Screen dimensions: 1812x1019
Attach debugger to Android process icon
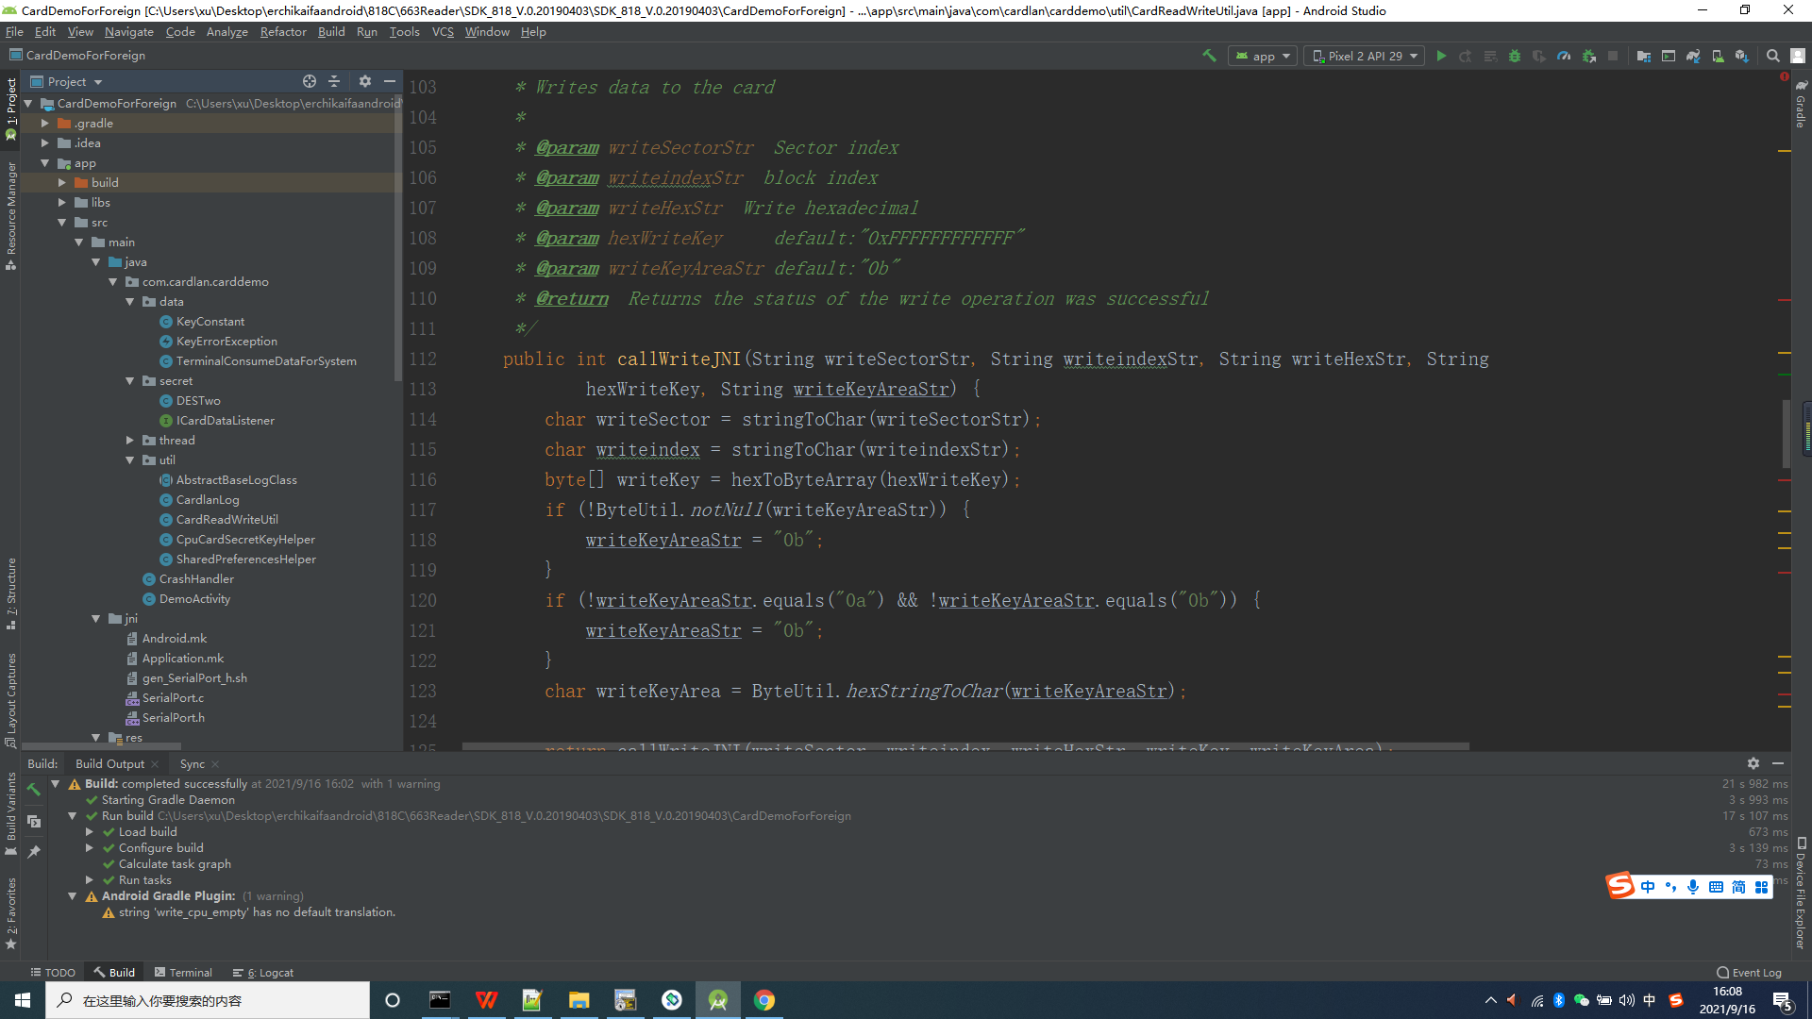(x=1589, y=56)
